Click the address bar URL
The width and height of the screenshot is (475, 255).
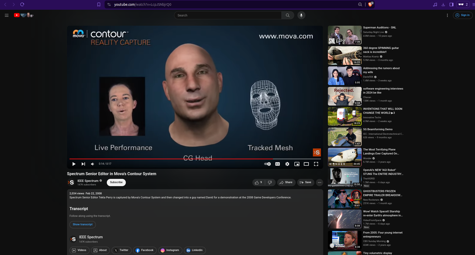143,4
